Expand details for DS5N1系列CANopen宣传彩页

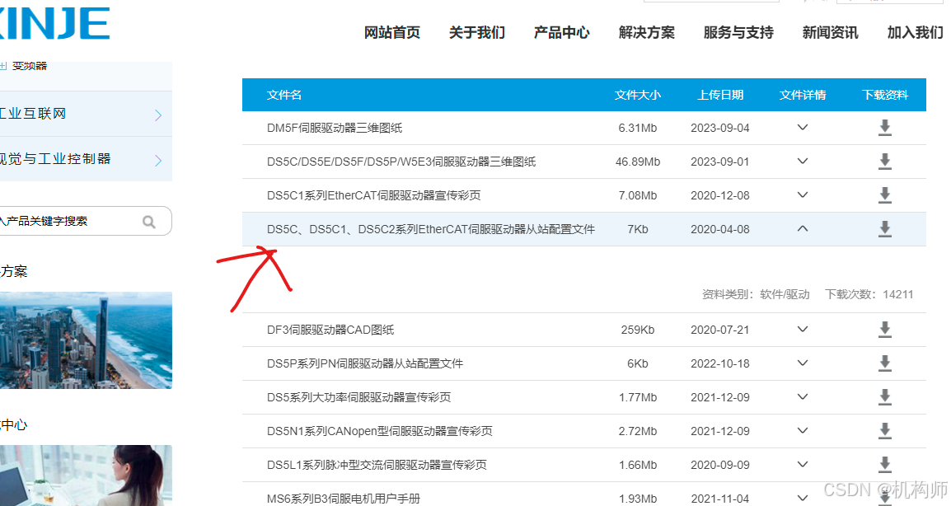coord(803,431)
